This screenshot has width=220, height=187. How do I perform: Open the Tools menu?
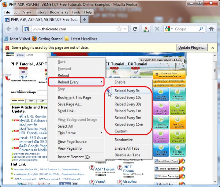pos(76,12)
